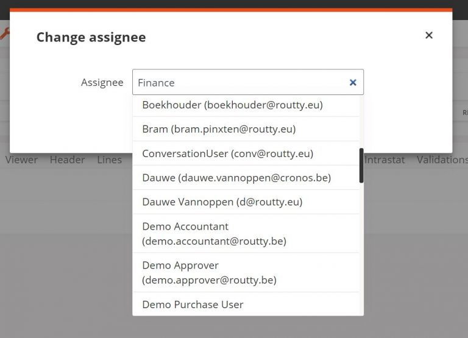This screenshot has height=338, width=468.
Task: Click the wrench icon at top left
Action: 4,34
